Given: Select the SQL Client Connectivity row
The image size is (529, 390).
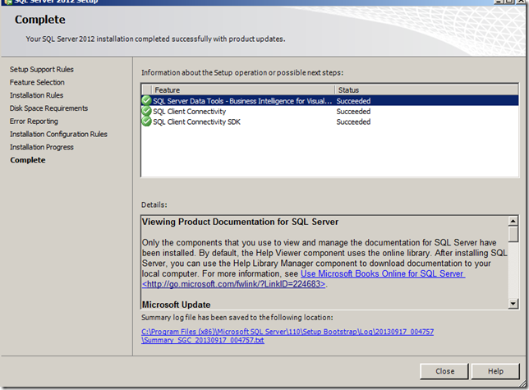Looking at the screenshot, I should tap(329, 111).
